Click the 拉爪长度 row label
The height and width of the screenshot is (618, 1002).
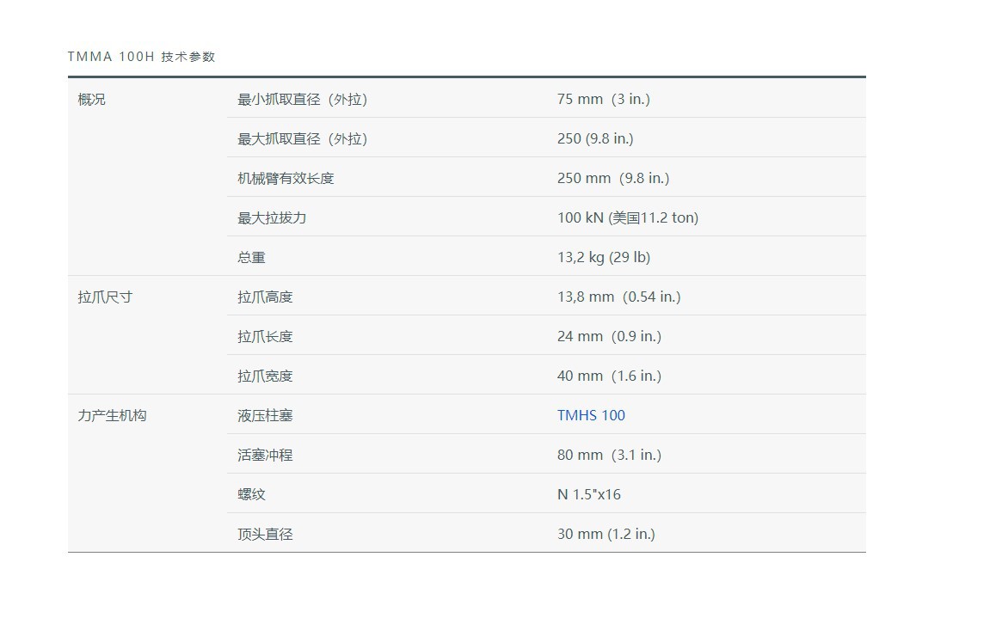(x=265, y=336)
